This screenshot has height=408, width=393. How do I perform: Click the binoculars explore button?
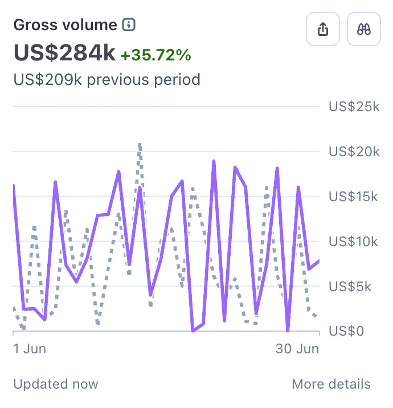[364, 29]
